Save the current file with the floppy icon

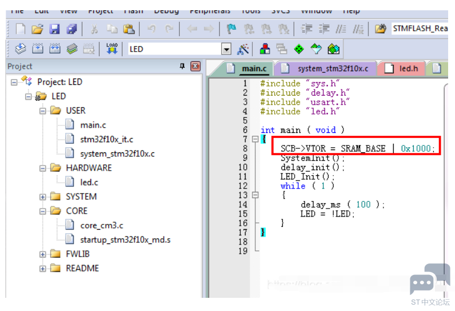pos(54,29)
